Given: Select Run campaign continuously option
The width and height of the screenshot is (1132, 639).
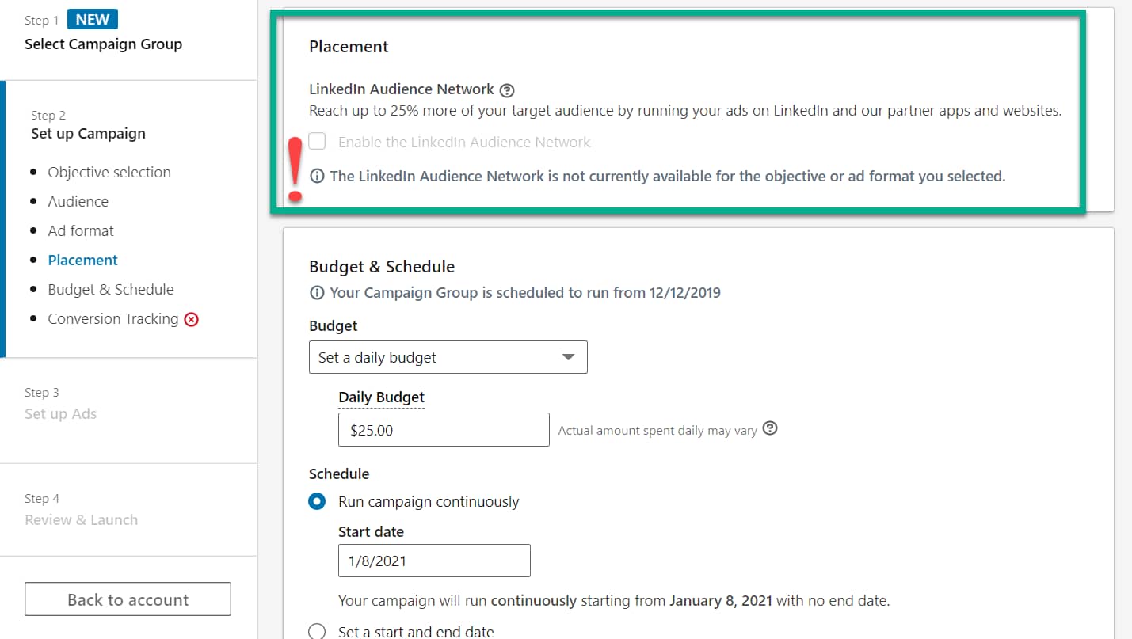Looking at the screenshot, I should tap(317, 501).
